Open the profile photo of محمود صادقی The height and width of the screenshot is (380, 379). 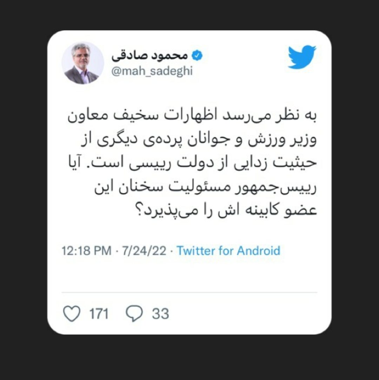click(x=82, y=63)
